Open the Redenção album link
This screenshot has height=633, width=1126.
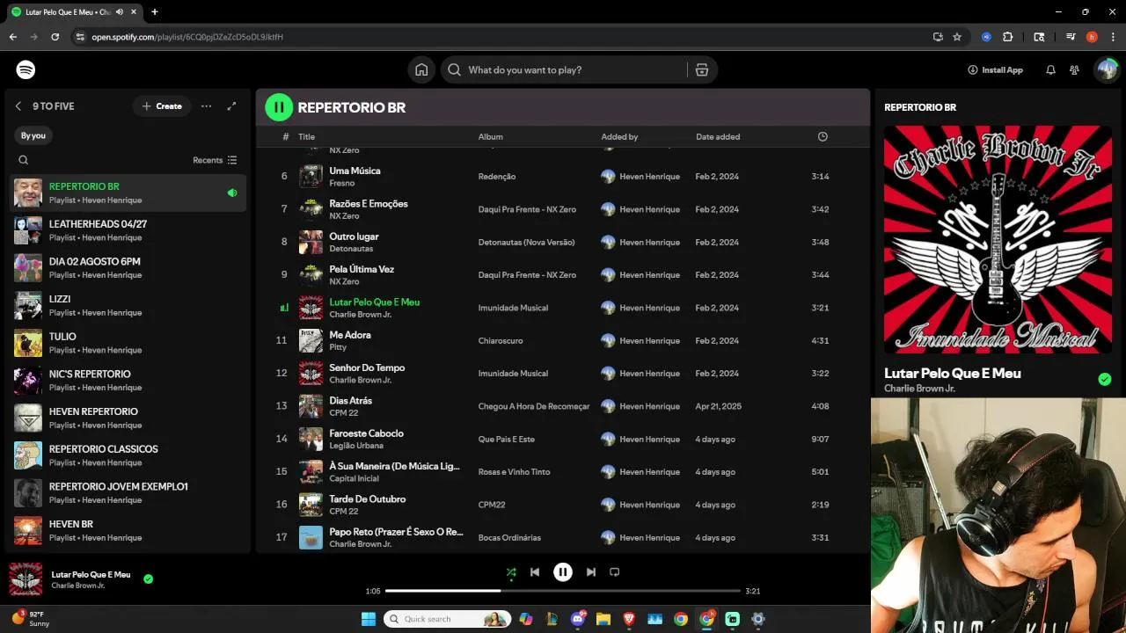tap(497, 177)
